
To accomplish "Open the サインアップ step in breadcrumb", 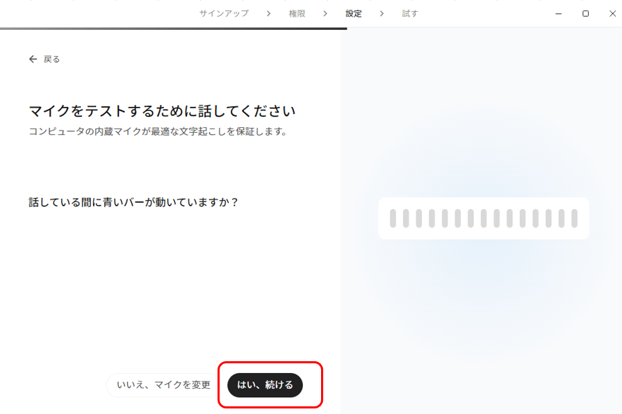I will (224, 13).
